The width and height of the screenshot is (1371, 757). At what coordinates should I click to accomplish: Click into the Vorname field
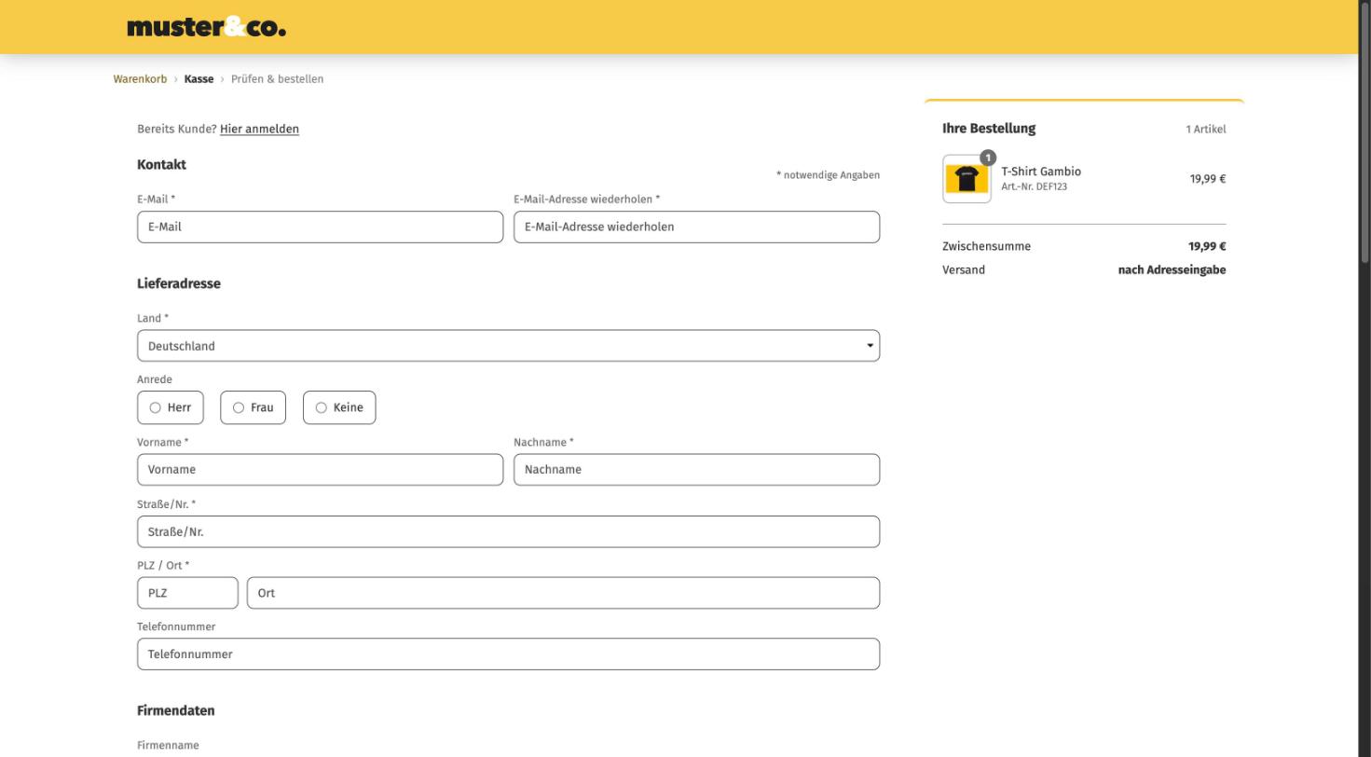(320, 470)
